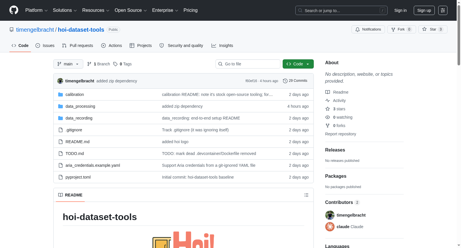
Task: Switch to the Actions tab
Action: click(112, 46)
